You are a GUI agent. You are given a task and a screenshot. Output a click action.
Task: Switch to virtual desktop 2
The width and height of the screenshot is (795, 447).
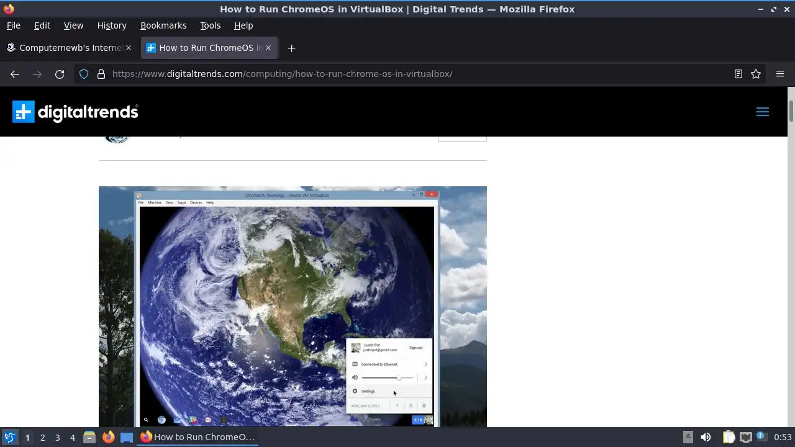tap(42, 437)
